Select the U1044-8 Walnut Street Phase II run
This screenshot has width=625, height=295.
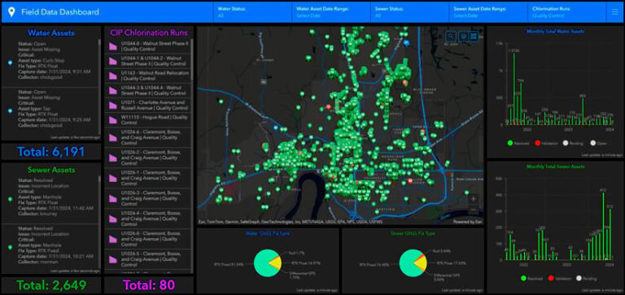pyautogui.click(x=147, y=46)
